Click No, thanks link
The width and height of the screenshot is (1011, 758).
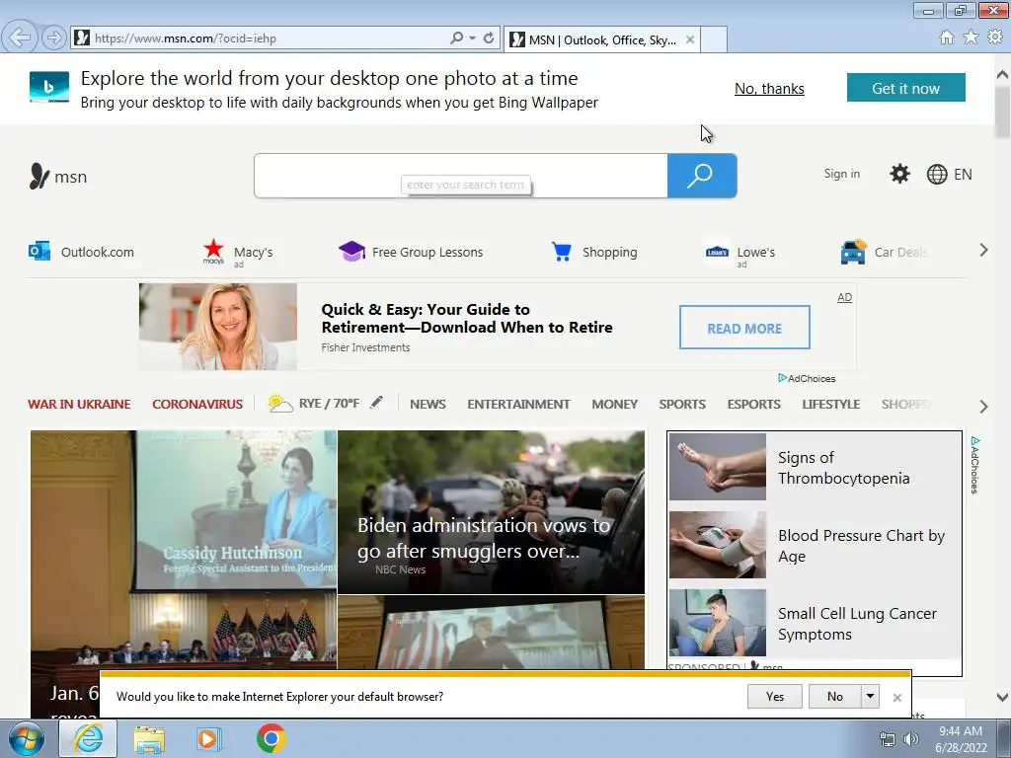[769, 88]
